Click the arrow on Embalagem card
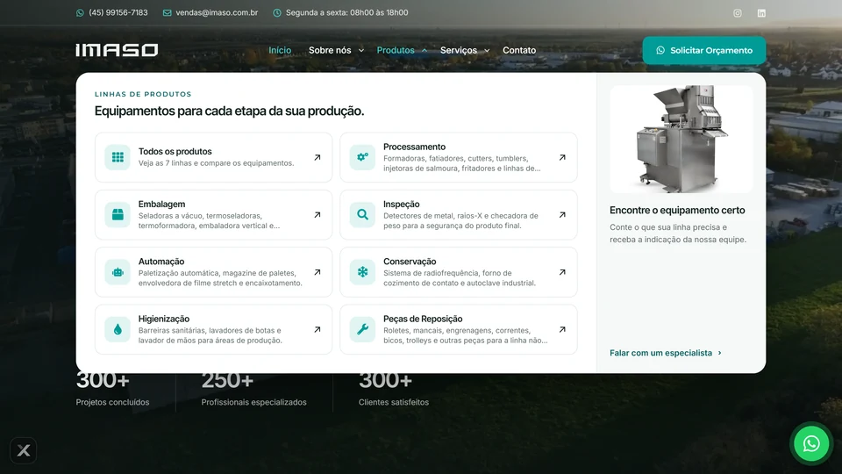 pyautogui.click(x=318, y=214)
